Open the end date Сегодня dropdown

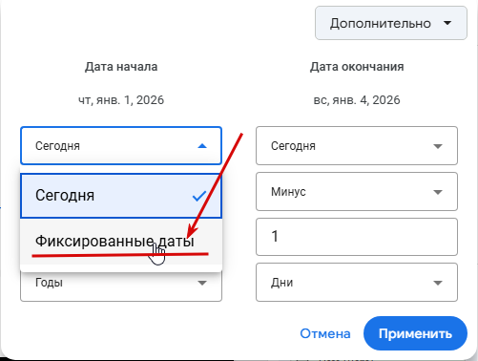[357, 146]
